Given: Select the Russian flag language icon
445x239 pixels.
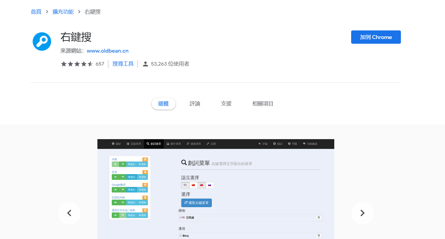Looking at the screenshot, I should tap(210, 185).
